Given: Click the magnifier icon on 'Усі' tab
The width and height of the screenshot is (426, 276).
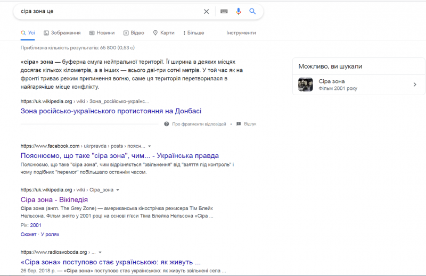Looking at the screenshot, I should point(23,33).
